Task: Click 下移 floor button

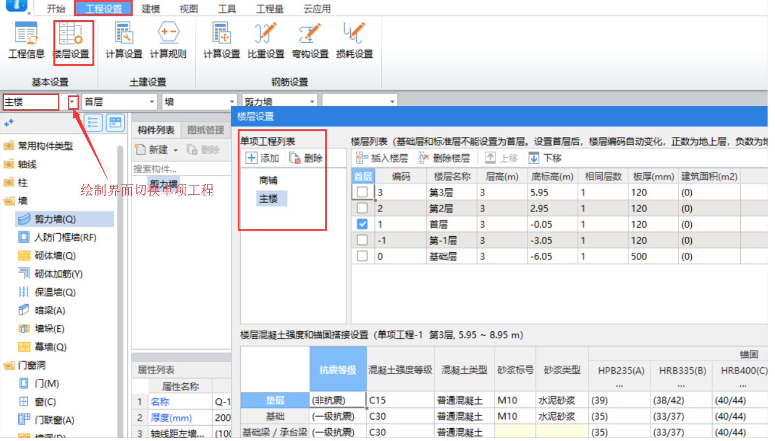Action: pyautogui.click(x=545, y=159)
